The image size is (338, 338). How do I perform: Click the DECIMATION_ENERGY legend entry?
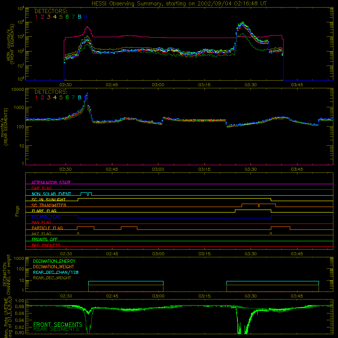54,261
